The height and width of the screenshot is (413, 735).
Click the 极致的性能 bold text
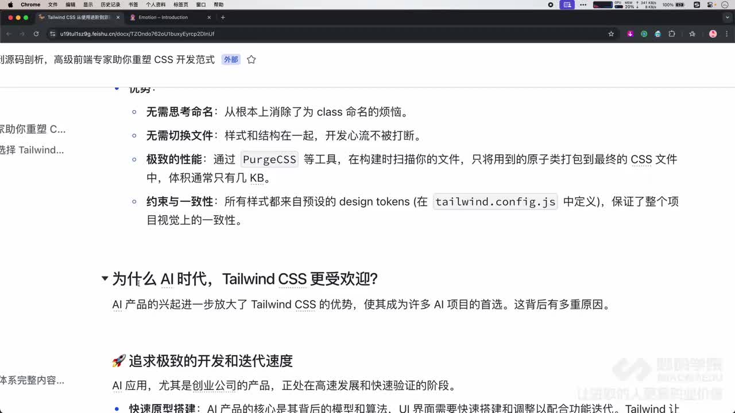(x=174, y=159)
